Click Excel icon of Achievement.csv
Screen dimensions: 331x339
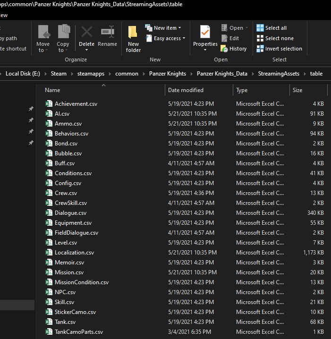pos(49,103)
